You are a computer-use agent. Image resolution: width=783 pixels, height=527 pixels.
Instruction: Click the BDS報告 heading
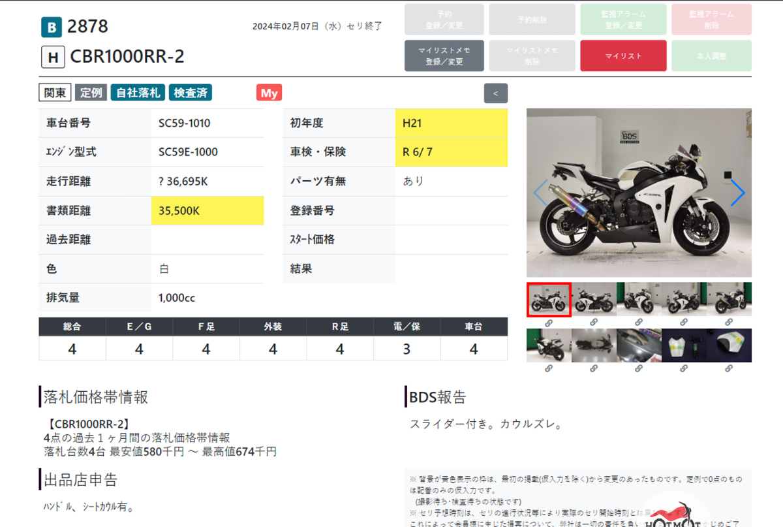[438, 396]
